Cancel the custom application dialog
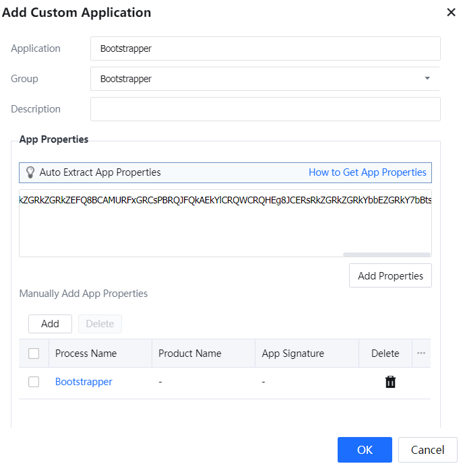The width and height of the screenshot is (465, 468). click(427, 450)
